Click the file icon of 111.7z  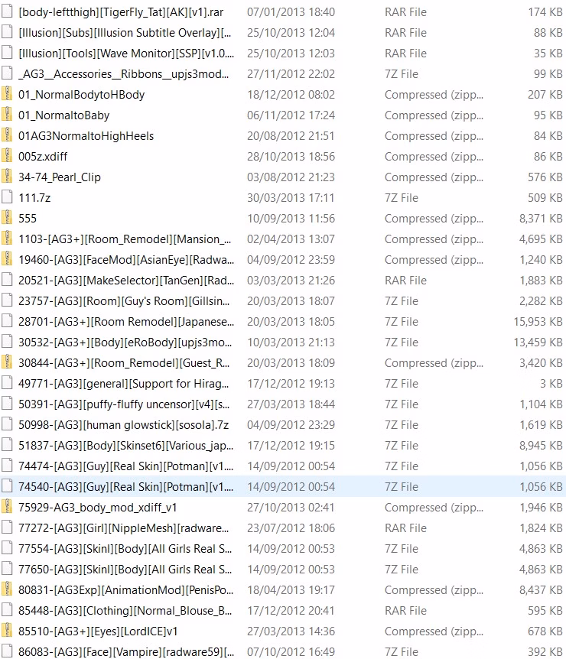point(7,197)
